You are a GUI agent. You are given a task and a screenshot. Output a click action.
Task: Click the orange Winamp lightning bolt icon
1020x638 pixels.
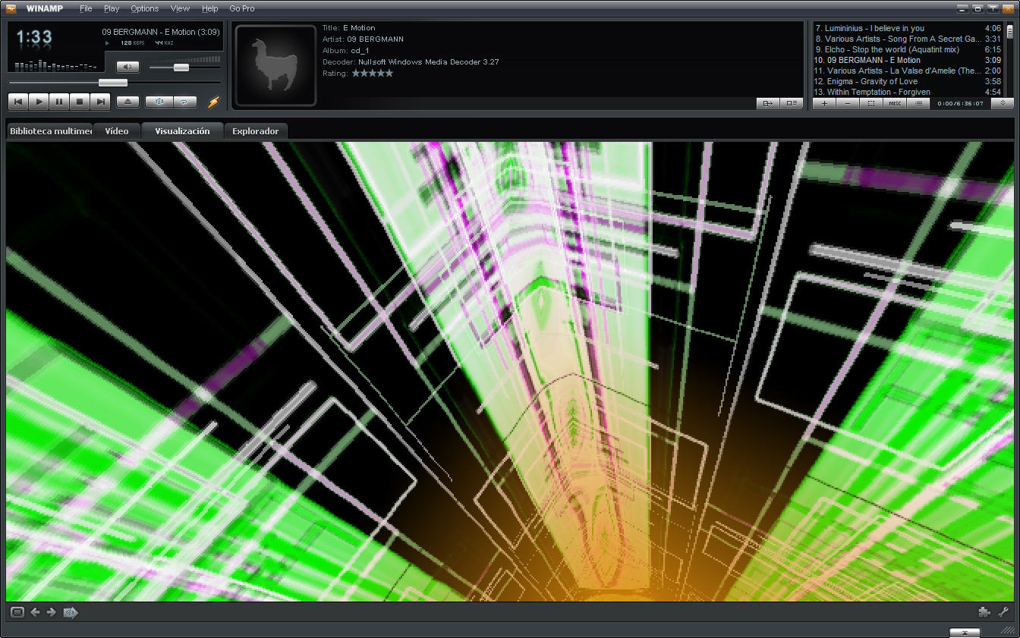pos(214,102)
